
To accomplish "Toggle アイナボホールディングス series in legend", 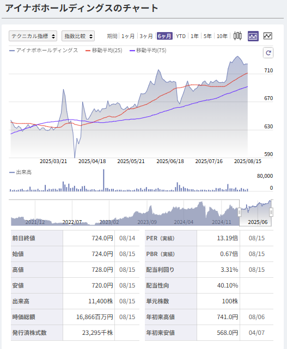I will (x=44, y=51).
